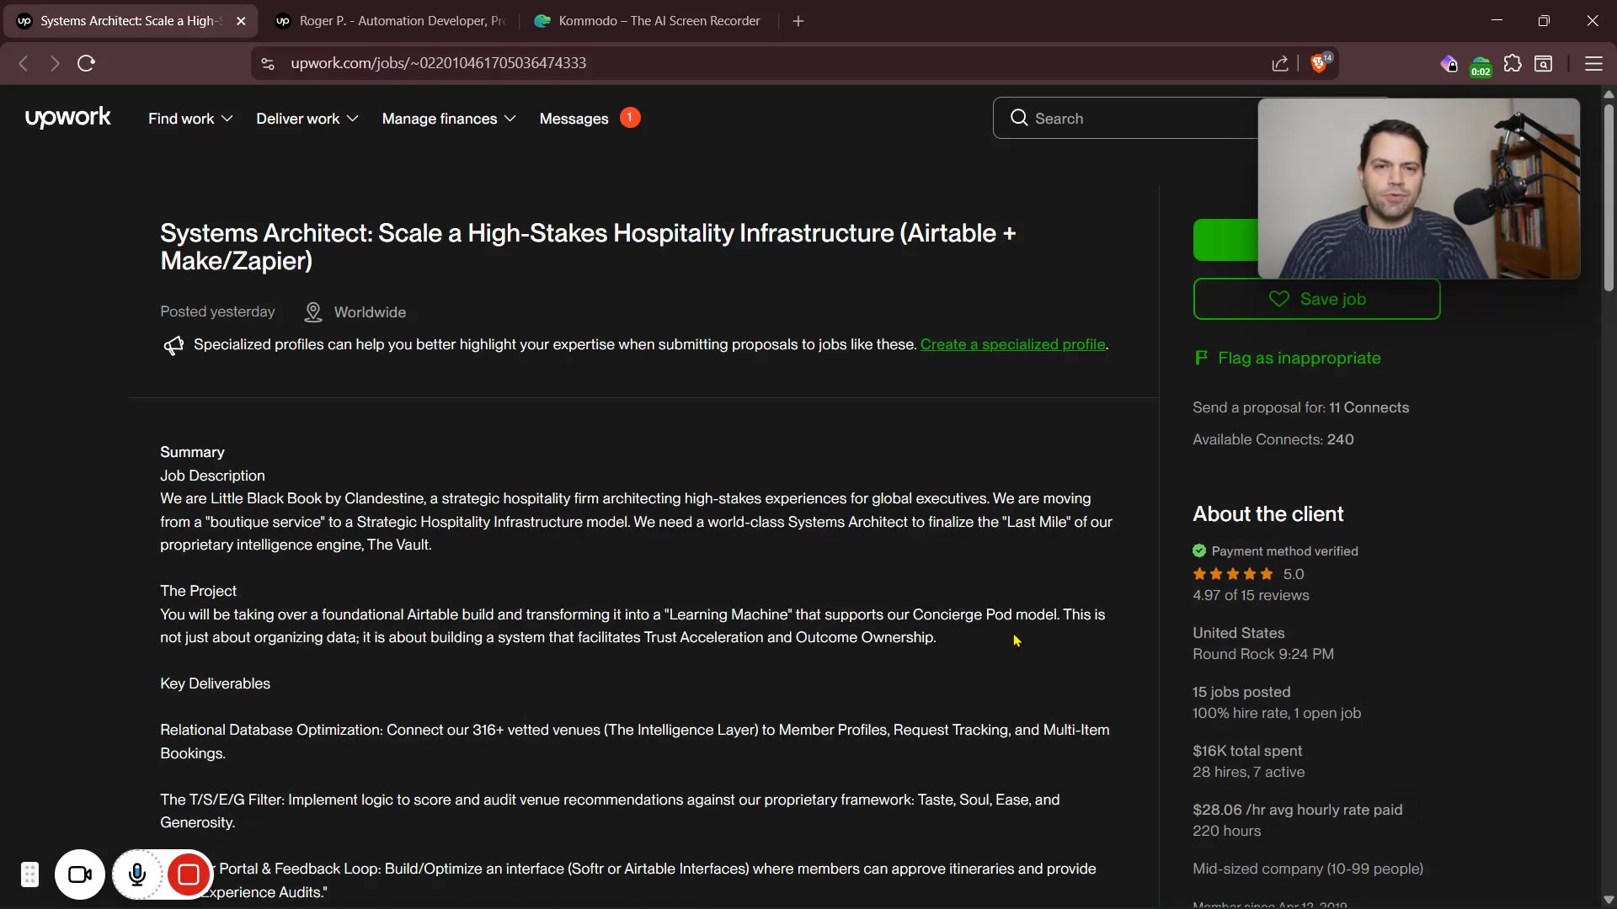This screenshot has width=1617, height=909.
Task: Open the Manage finances dropdown
Action: pos(448,119)
